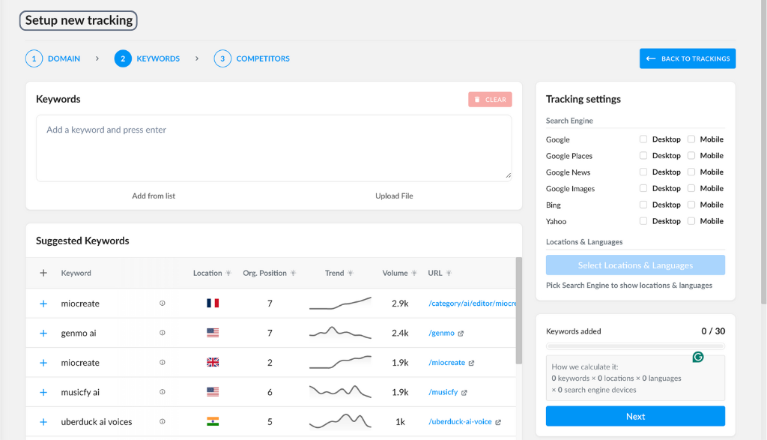This screenshot has height=440, width=767.
Task: Click the page vertical scrollbar
Action: pos(763,151)
